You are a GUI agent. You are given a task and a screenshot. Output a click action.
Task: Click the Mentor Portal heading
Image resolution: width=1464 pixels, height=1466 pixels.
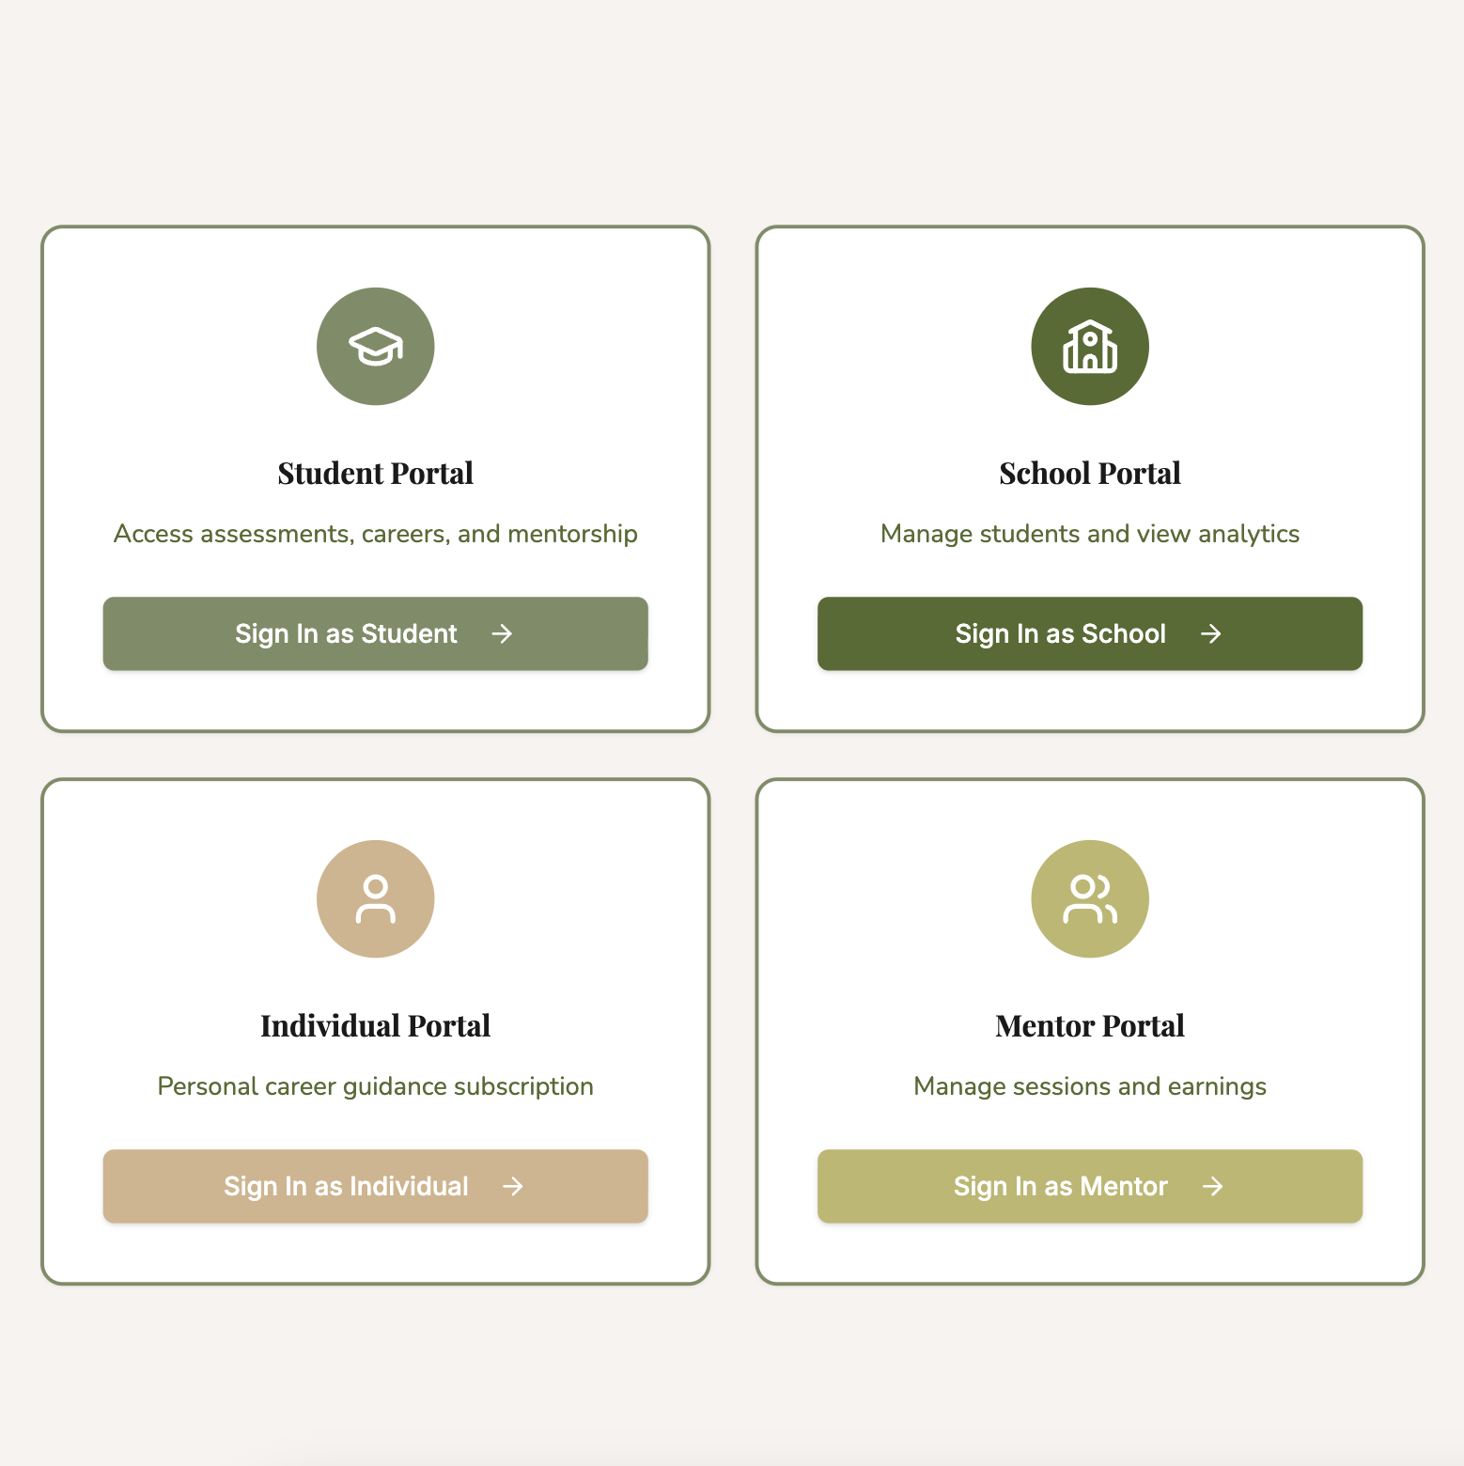click(x=1089, y=1025)
